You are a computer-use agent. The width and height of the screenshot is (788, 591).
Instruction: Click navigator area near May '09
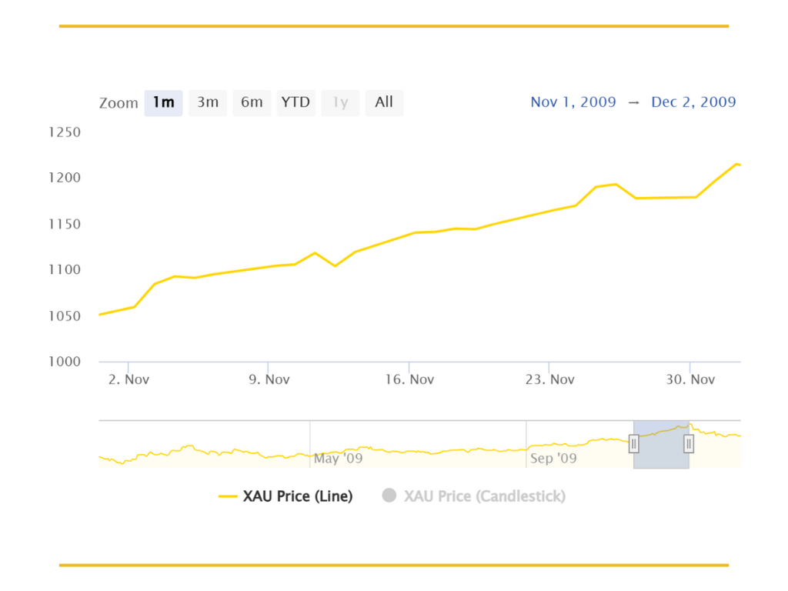point(338,458)
